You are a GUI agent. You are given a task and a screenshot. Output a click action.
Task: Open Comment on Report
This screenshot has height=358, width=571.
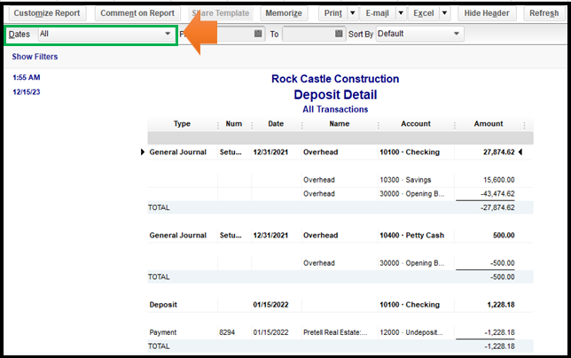137,13
